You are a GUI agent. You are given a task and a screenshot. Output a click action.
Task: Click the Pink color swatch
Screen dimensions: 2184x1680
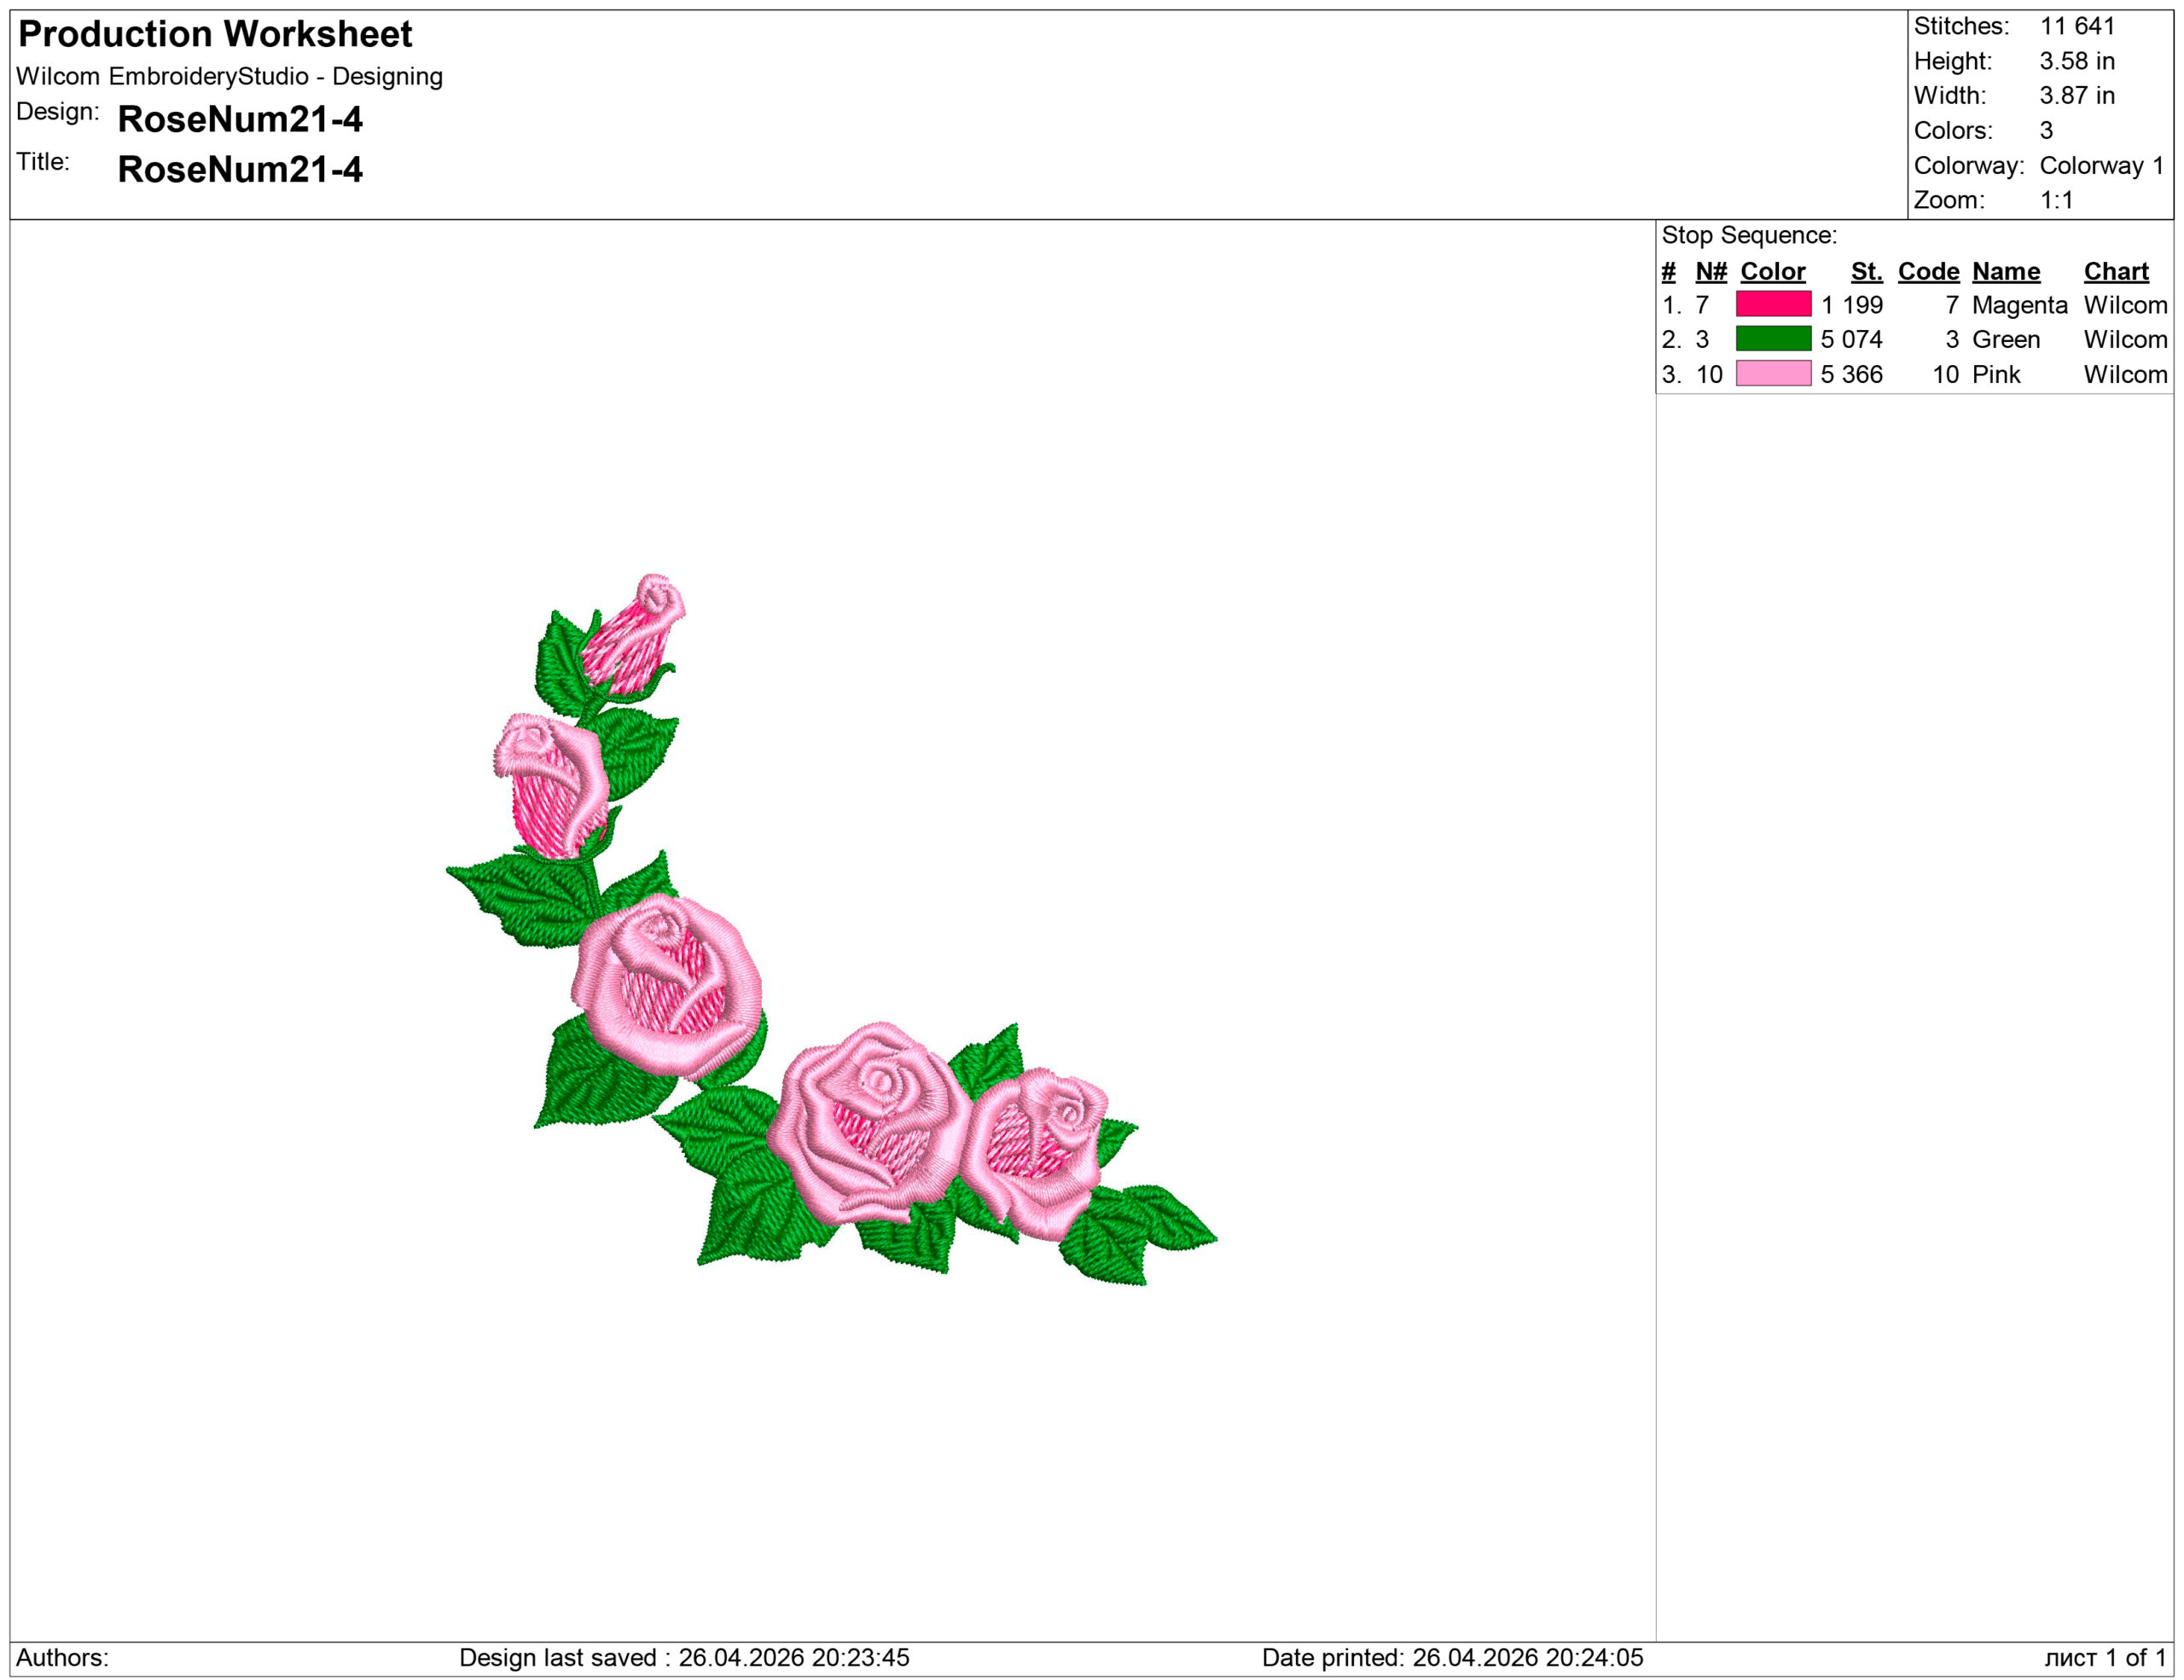(x=1773, y=374)
